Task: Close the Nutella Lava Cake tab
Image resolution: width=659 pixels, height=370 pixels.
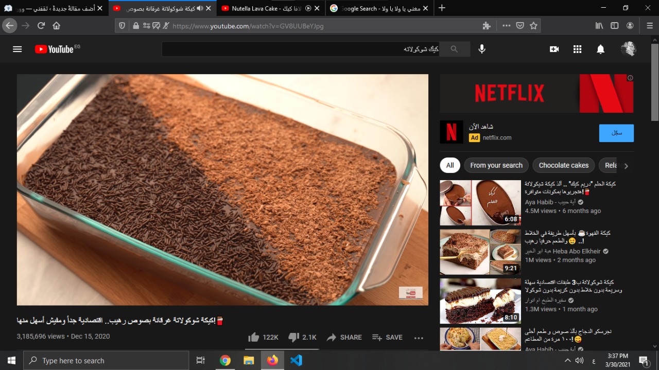Action: point(317,8)
